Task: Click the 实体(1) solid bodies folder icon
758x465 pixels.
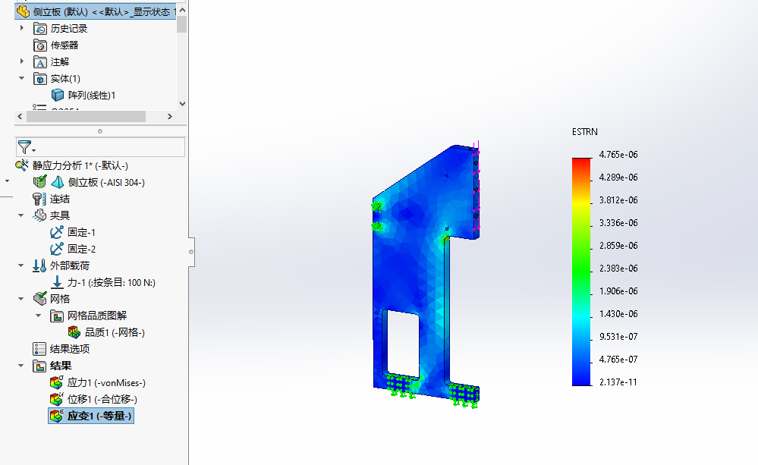Action: point(40,79)
